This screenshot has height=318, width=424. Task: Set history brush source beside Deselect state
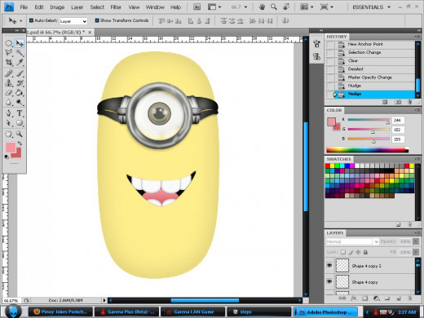click(329, 69)
